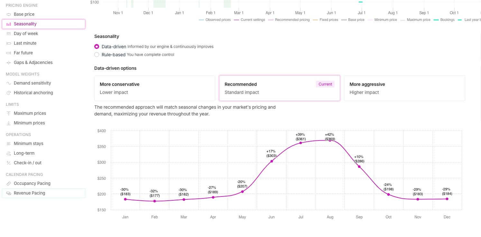481x237 pixels.
Task: Click the Last minute sidebar icon
Action: (x=9, y=43)
